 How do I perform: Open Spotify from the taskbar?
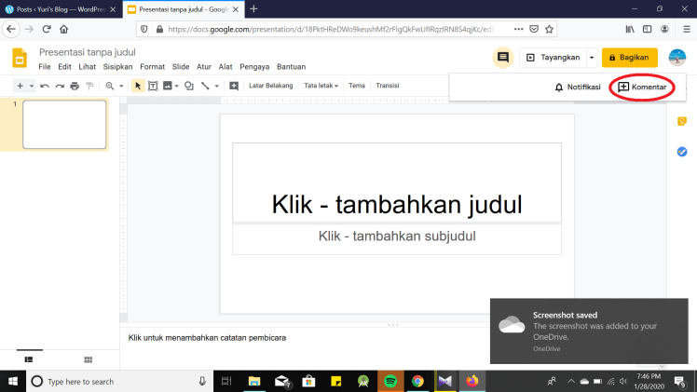point(390,381)
